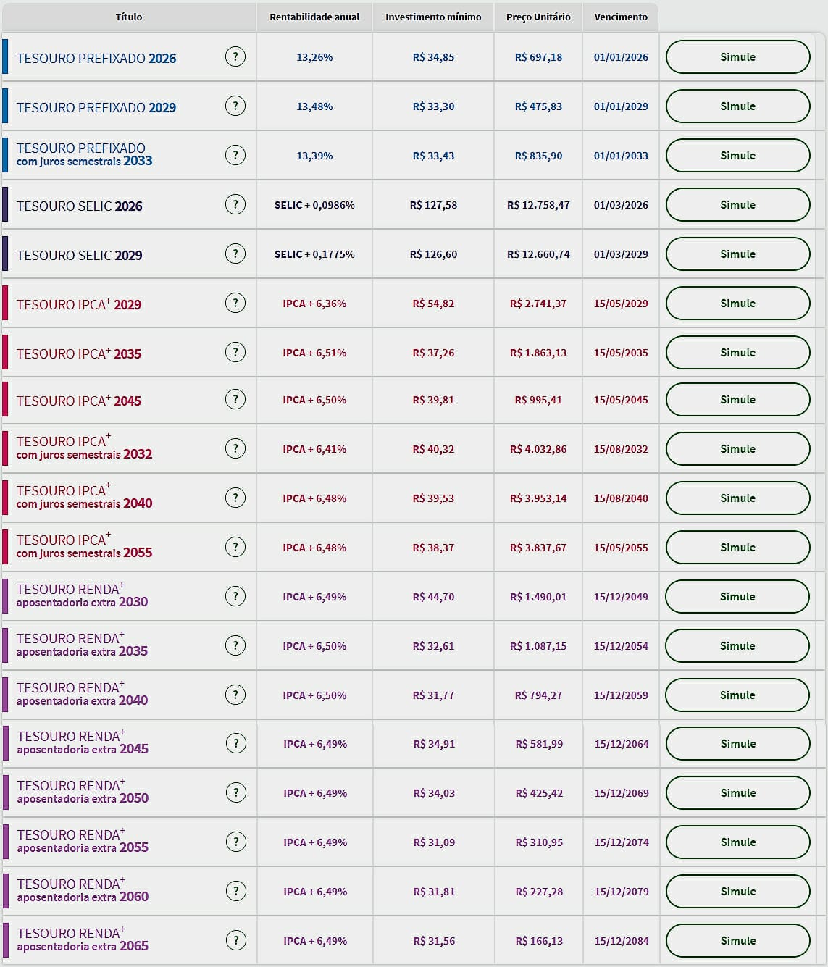Open info for TESOURO RENDA+ aposentadoria extra 2030

(235, 596)
